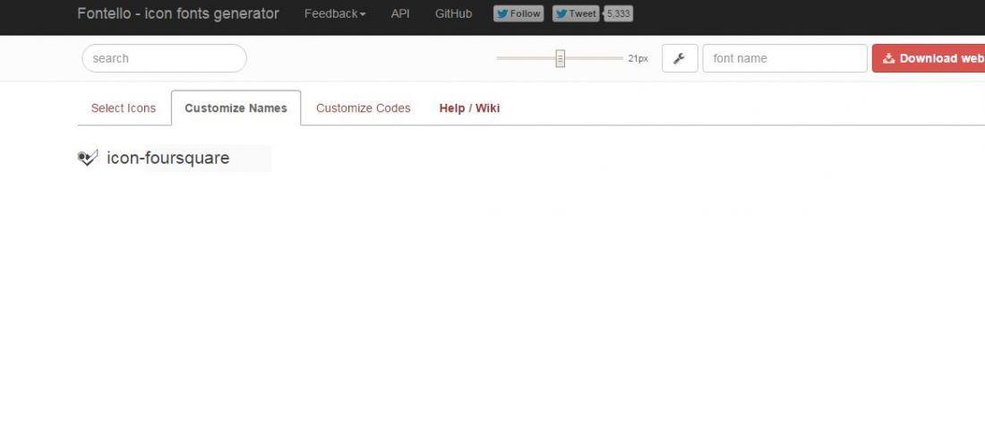Open the Help / Wiki tab

(469, 108)
